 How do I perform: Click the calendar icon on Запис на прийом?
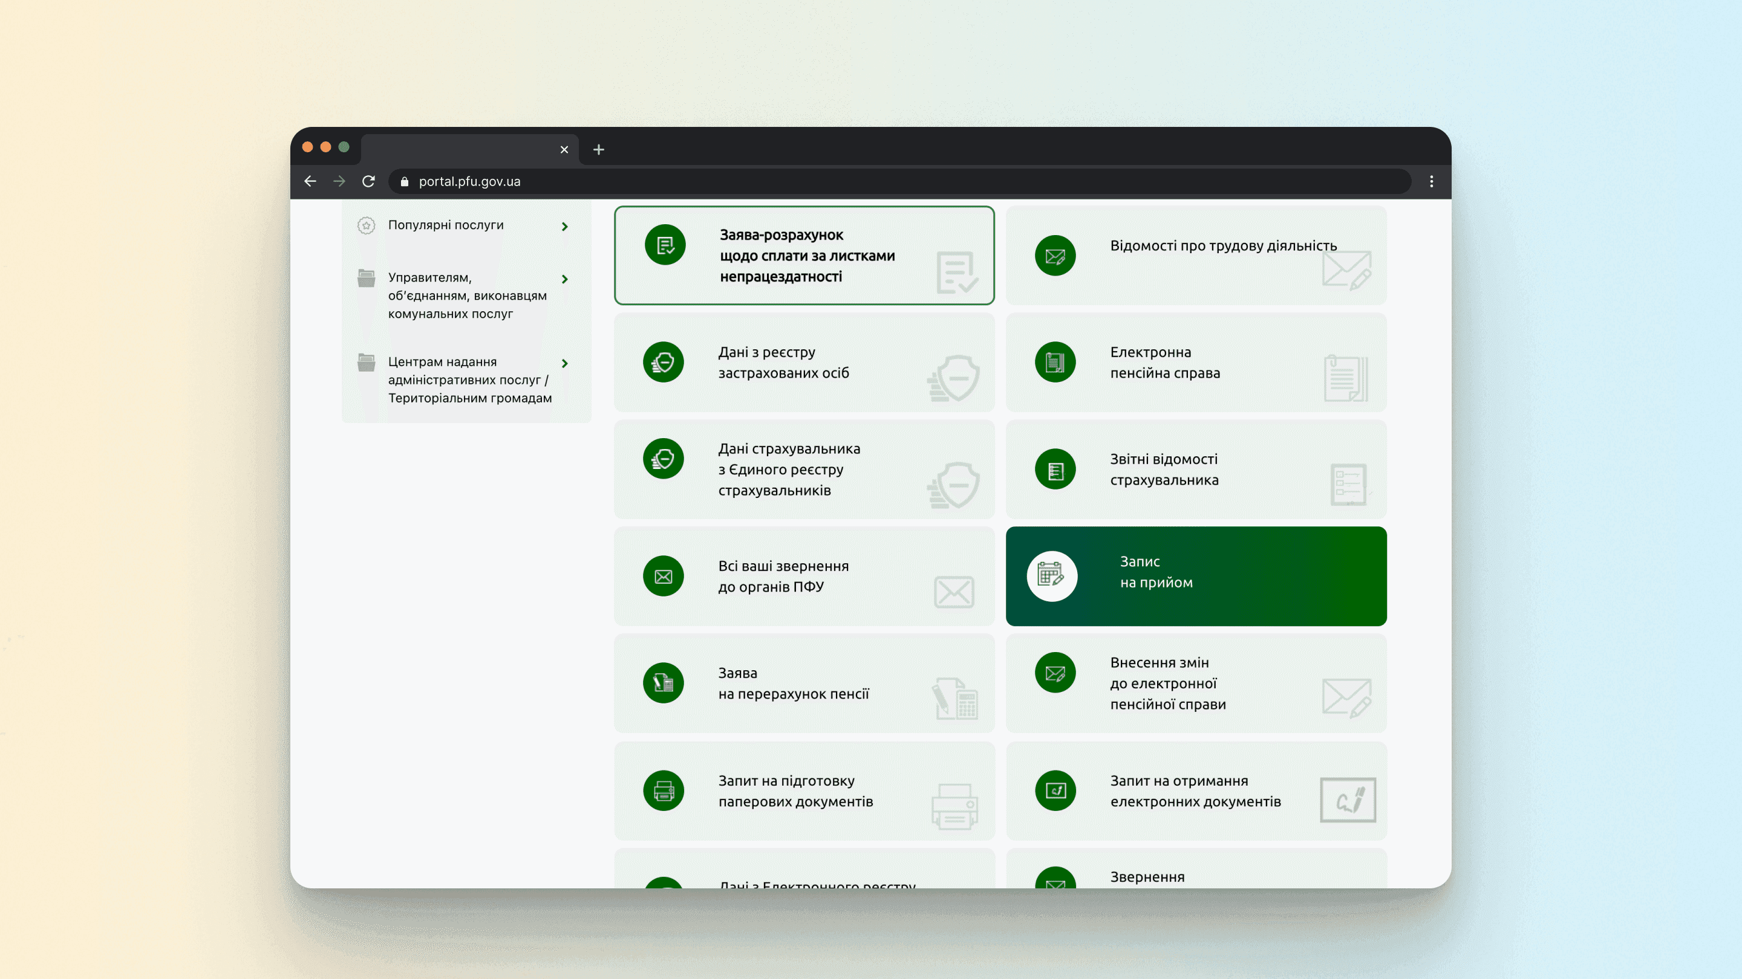pyautogui.click(x=1052, y=576)
